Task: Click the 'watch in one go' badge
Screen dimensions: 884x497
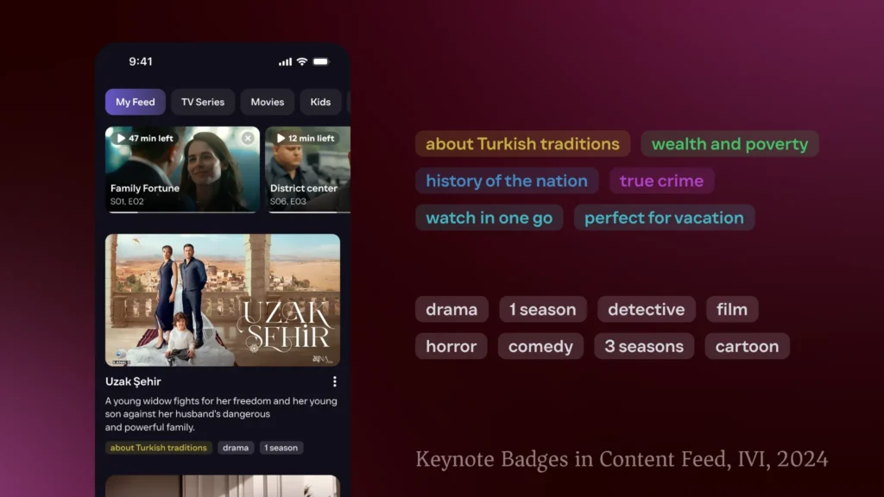Action: 489,217
